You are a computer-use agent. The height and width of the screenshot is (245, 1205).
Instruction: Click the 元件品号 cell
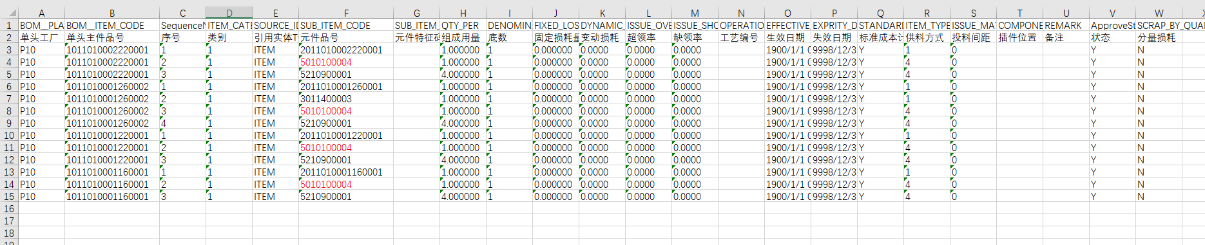[346, 37]
